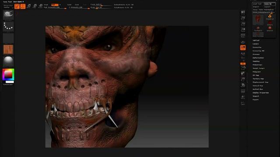The image size is (280, 157).
Task: Toggle the orange XYZ rotation button
Action: coord(243,64)
